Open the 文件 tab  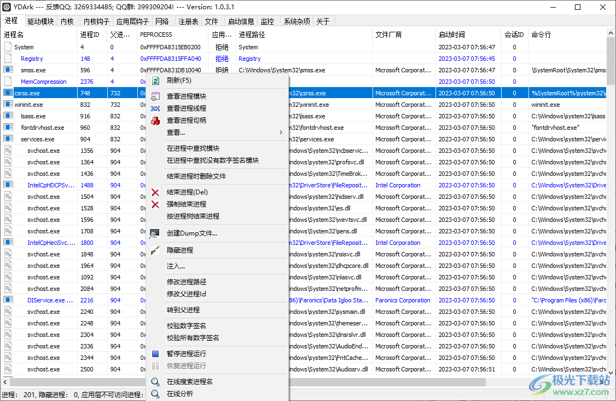[211, 21]
